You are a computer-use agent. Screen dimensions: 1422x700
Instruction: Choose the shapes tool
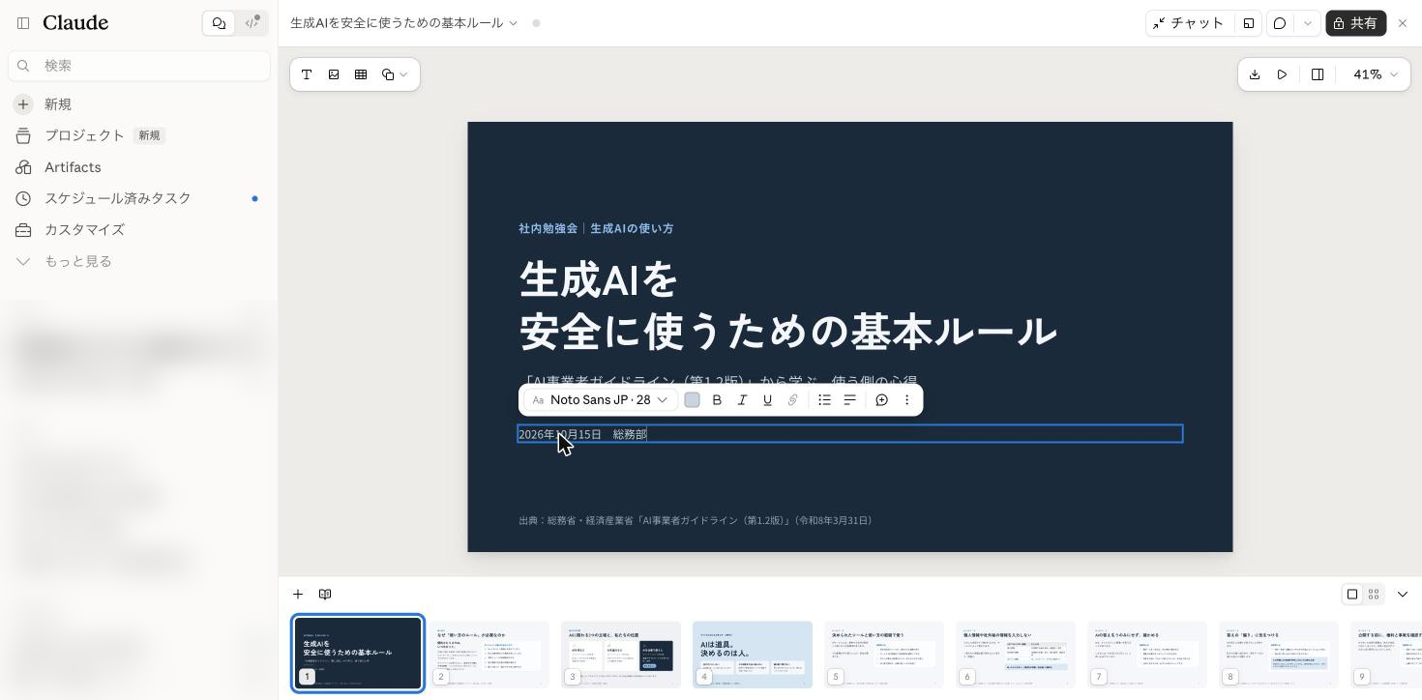tap(388, 74)
